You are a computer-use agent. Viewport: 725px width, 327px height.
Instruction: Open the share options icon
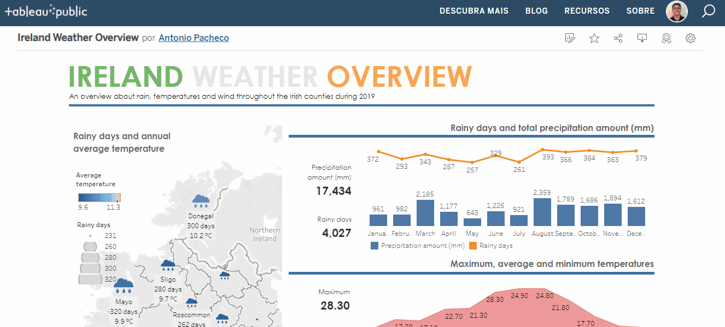(618, 38)
